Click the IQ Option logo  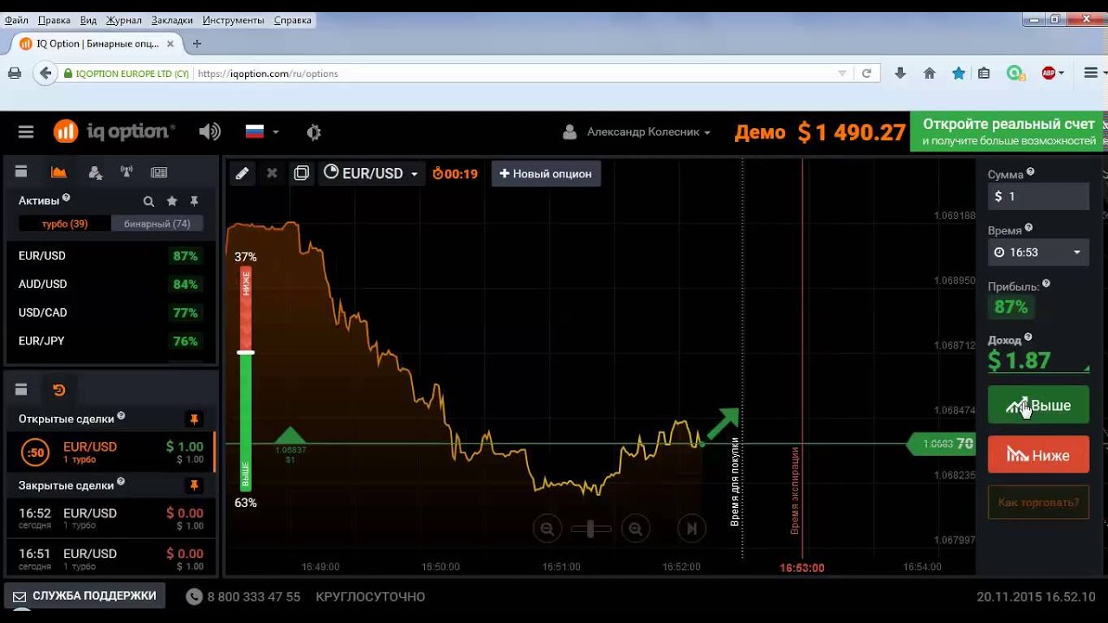(114, 132)
